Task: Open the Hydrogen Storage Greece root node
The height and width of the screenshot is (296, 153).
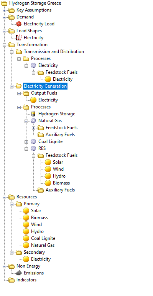Action: (35, 3)
